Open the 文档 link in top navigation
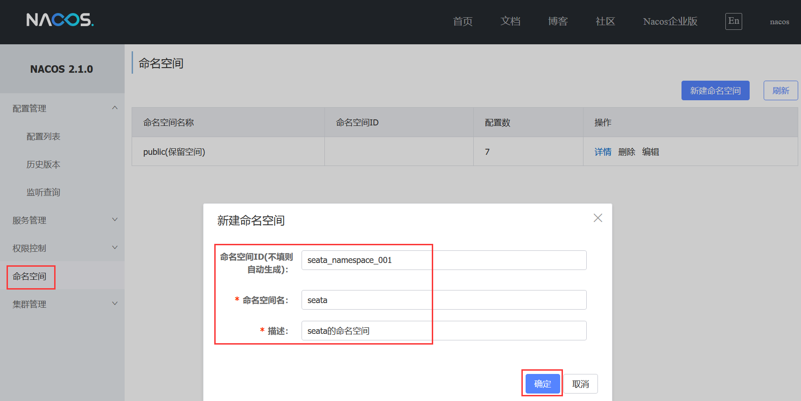 click(510, 21)
